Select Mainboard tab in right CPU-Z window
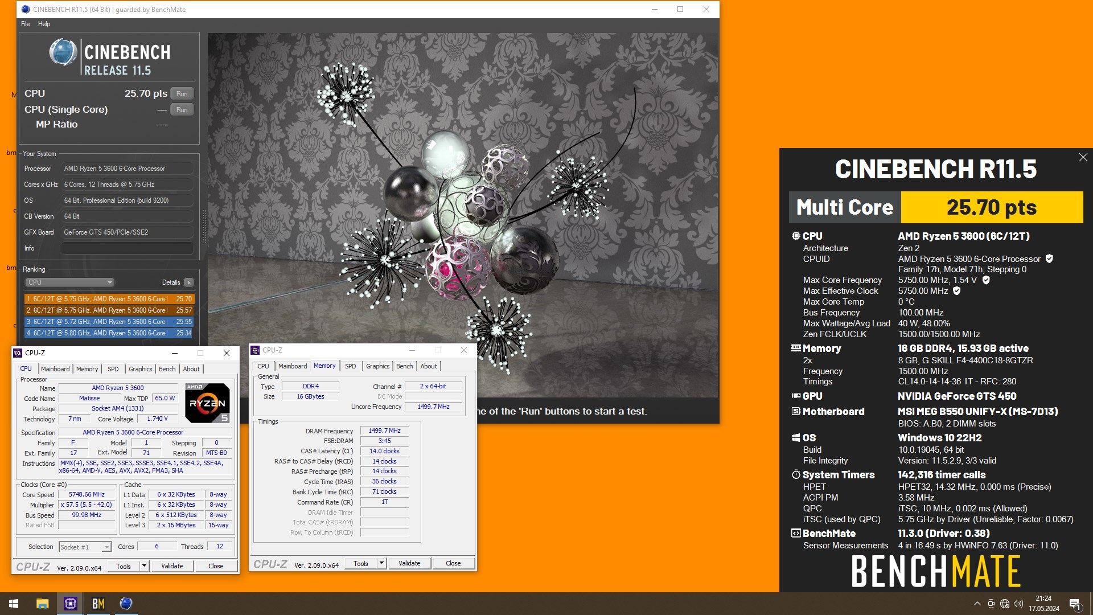The width and height of the screenshot is (1093, 615). [x=293, y=366]
